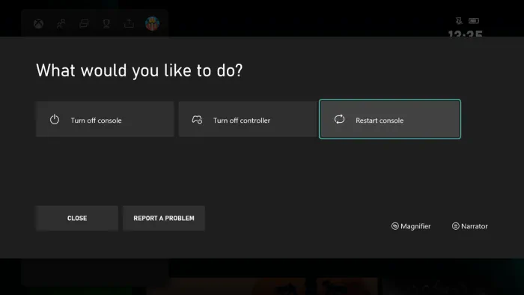Select Turn off console option
Screen dimensions: 524x295
coord(105,119)
